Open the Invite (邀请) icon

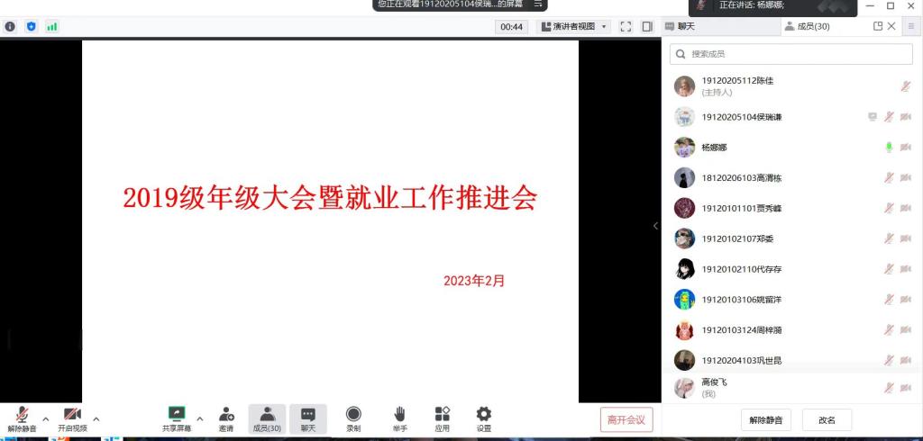pos(226,415)
